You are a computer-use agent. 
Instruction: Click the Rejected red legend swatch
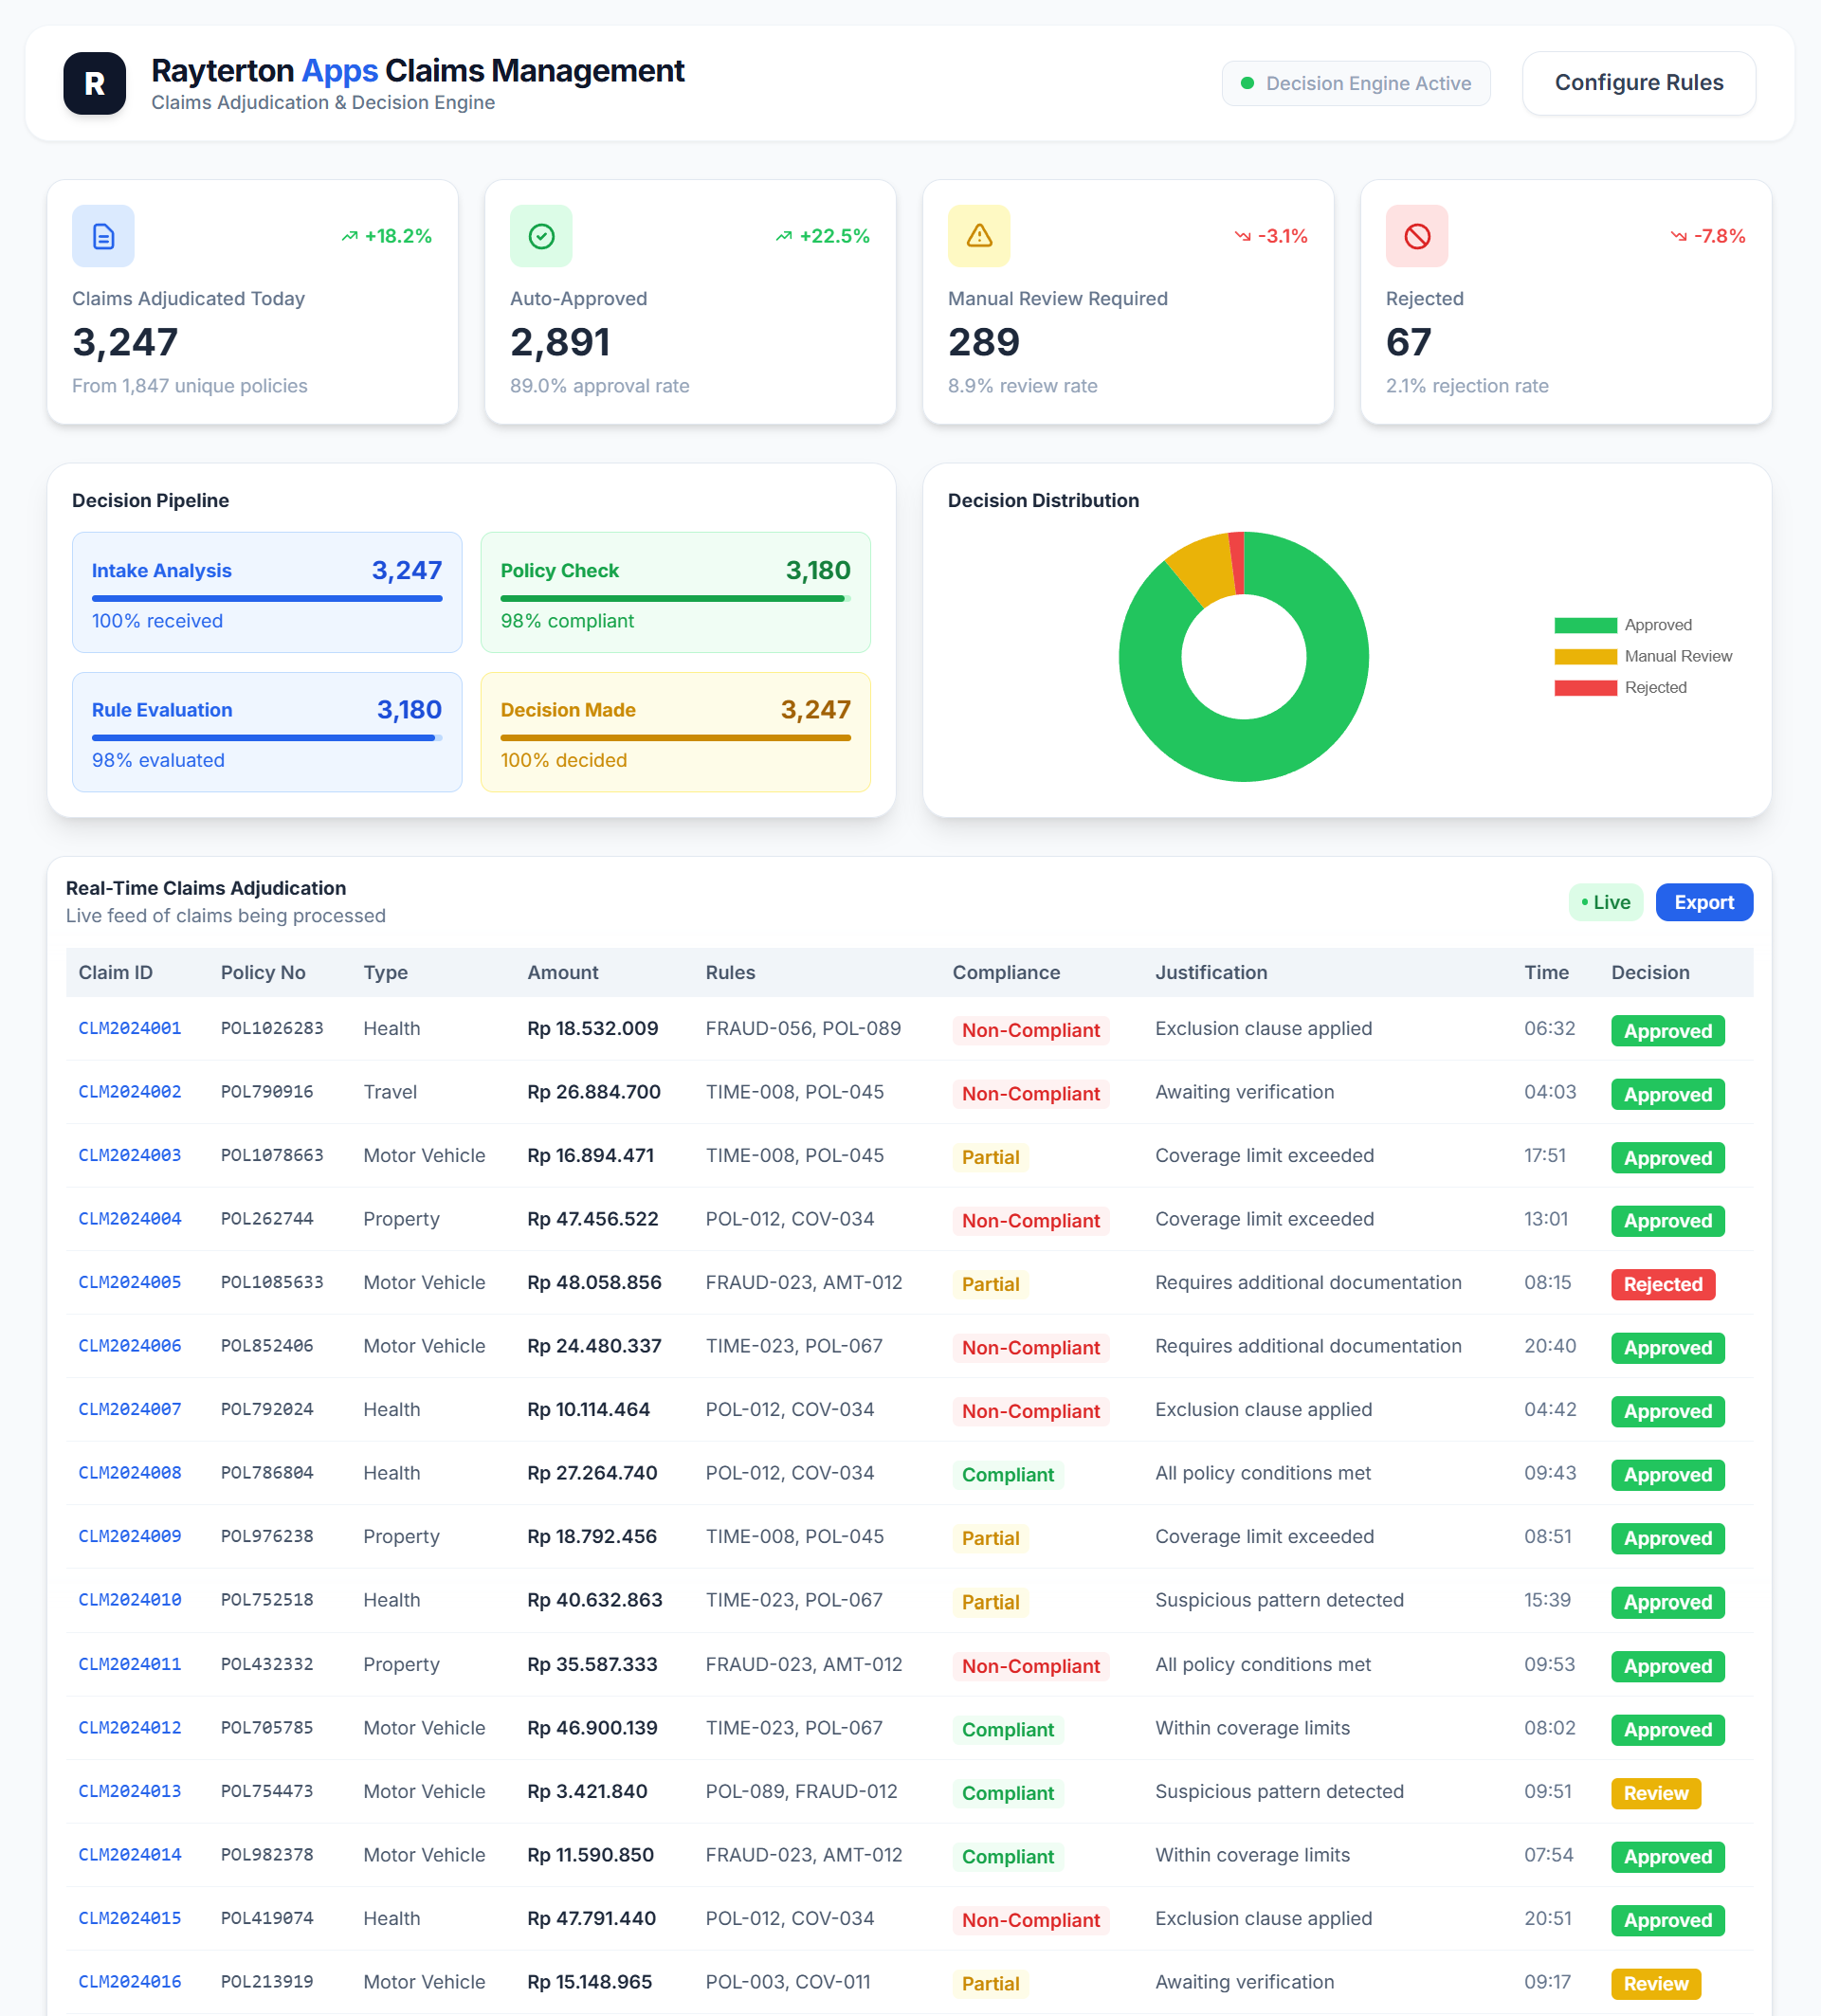pyautogui.click(x=1585, y=688)
